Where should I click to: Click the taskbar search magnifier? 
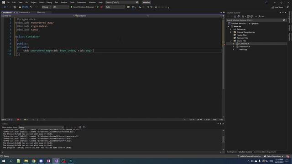click(11, 161)
